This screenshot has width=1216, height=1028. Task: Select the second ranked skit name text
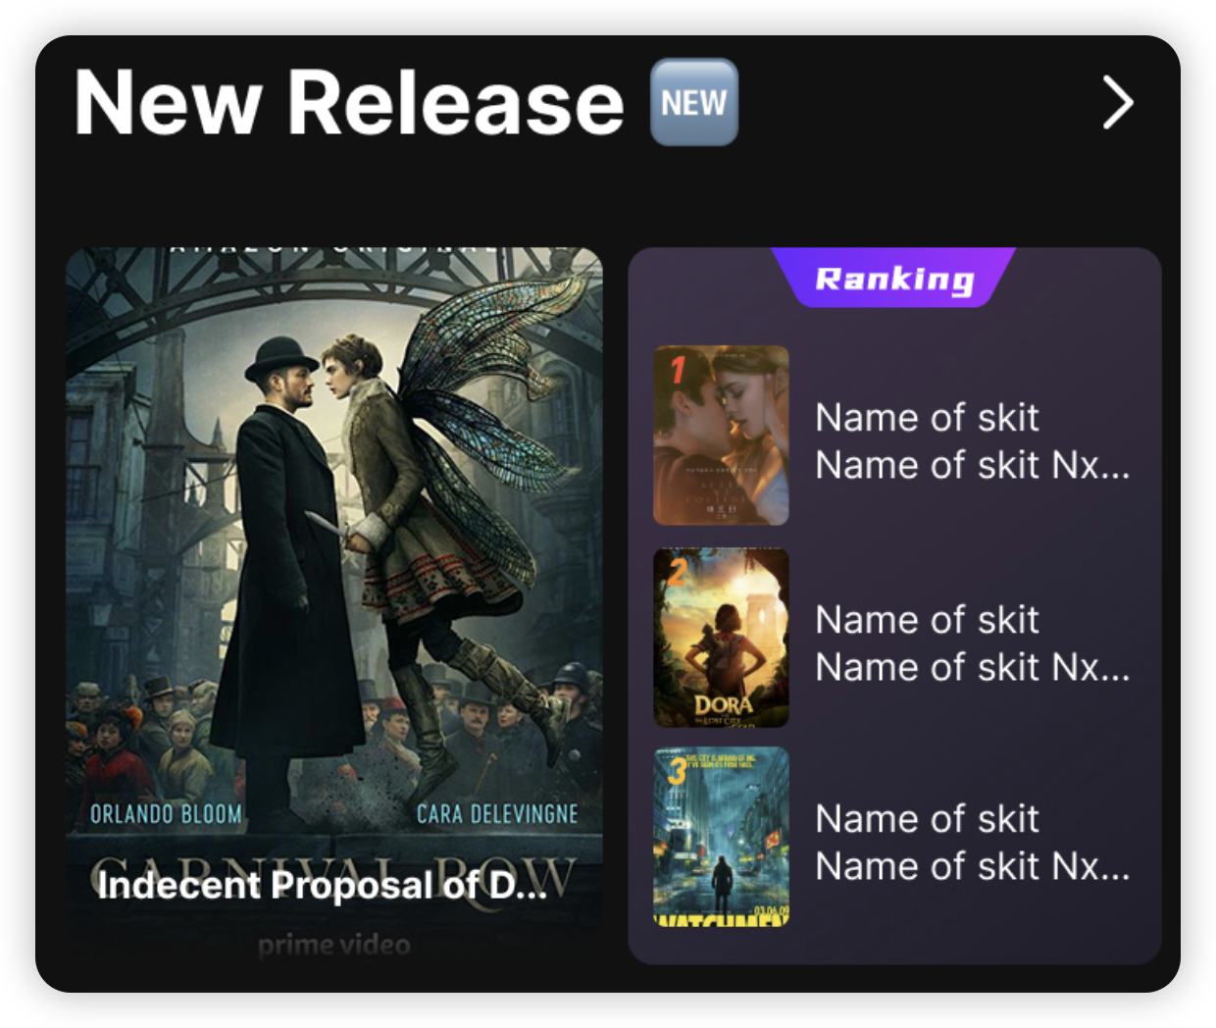pos(973,643)
